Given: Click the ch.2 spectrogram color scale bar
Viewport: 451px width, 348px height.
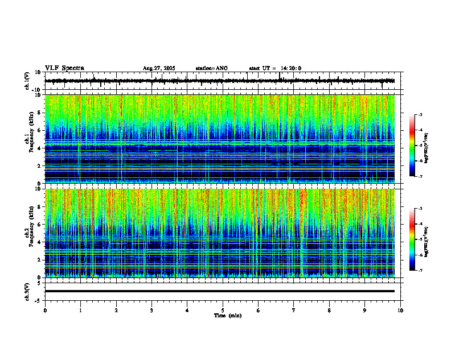Looking at the screenshot, I should (x=412, y=239).
